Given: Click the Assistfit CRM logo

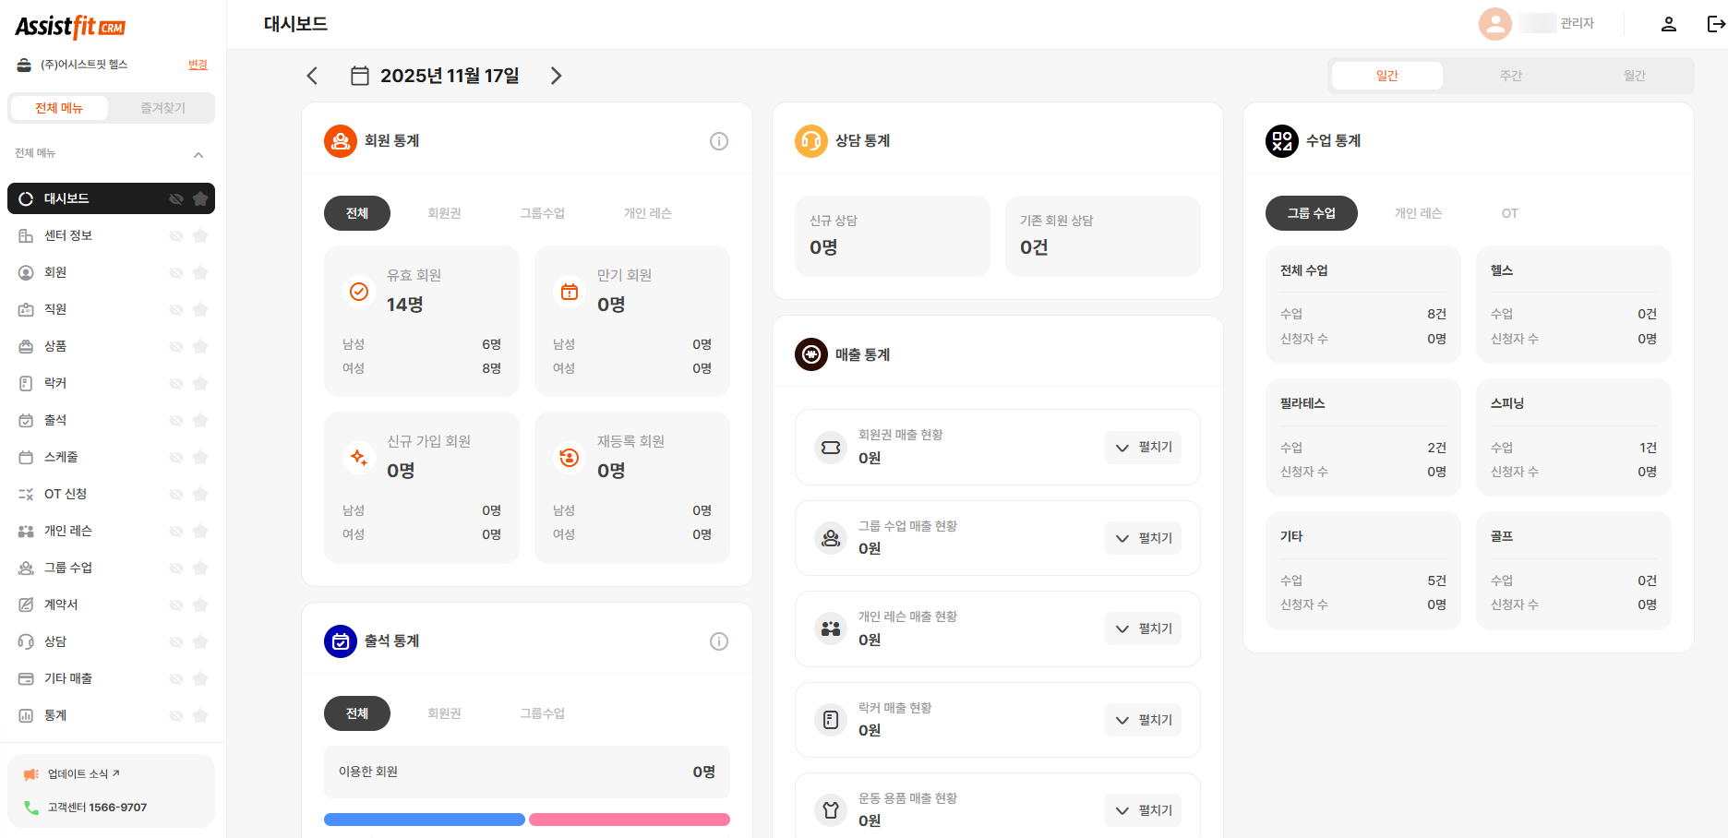Looking at the screenshot, I should click(68, 27).
